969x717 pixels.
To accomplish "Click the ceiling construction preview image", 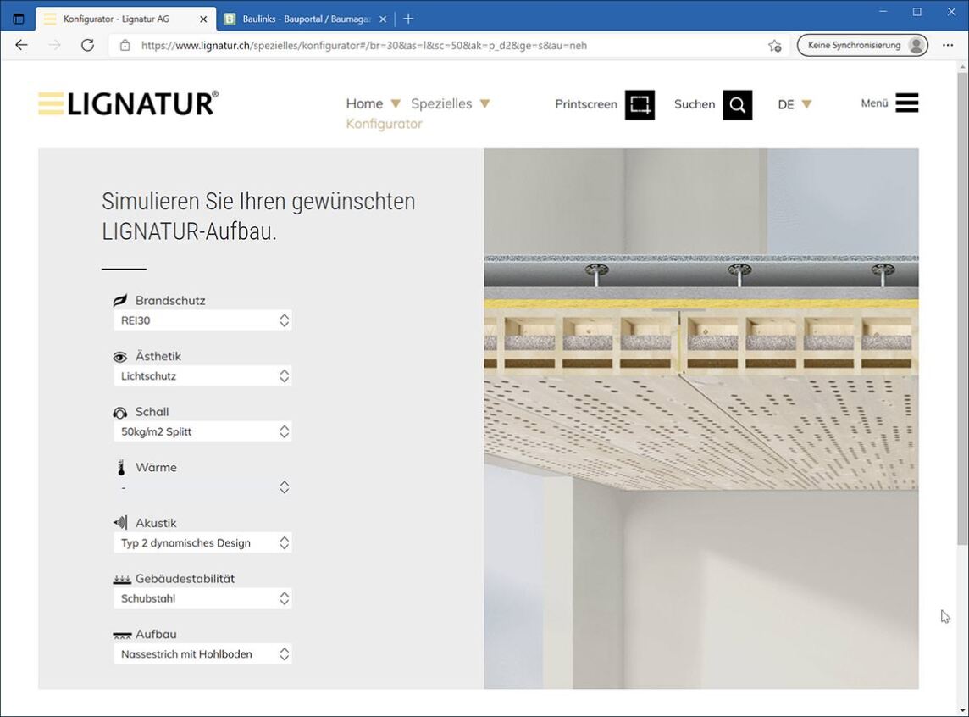I will [700, 419].
